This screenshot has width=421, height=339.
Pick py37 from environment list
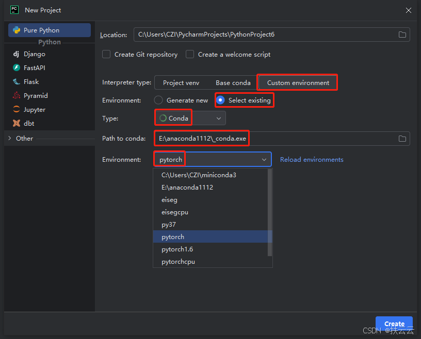pos(211,225)
